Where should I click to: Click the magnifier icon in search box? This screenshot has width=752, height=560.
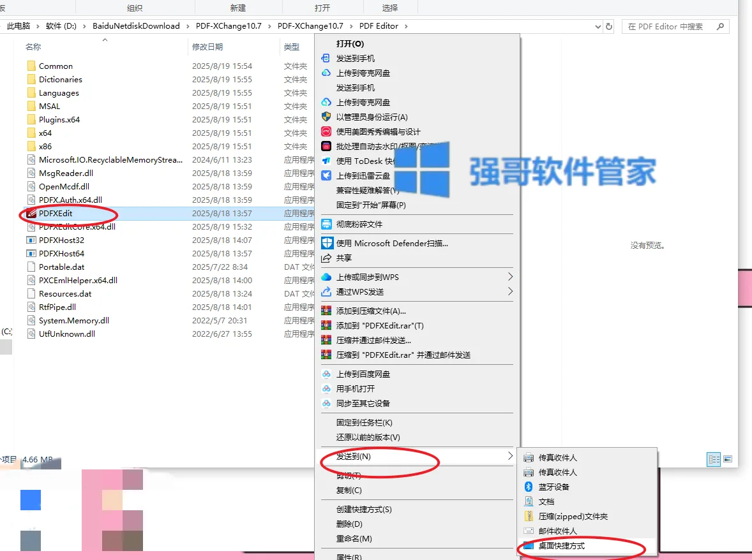pyautogui.click(x=720, y=26)
